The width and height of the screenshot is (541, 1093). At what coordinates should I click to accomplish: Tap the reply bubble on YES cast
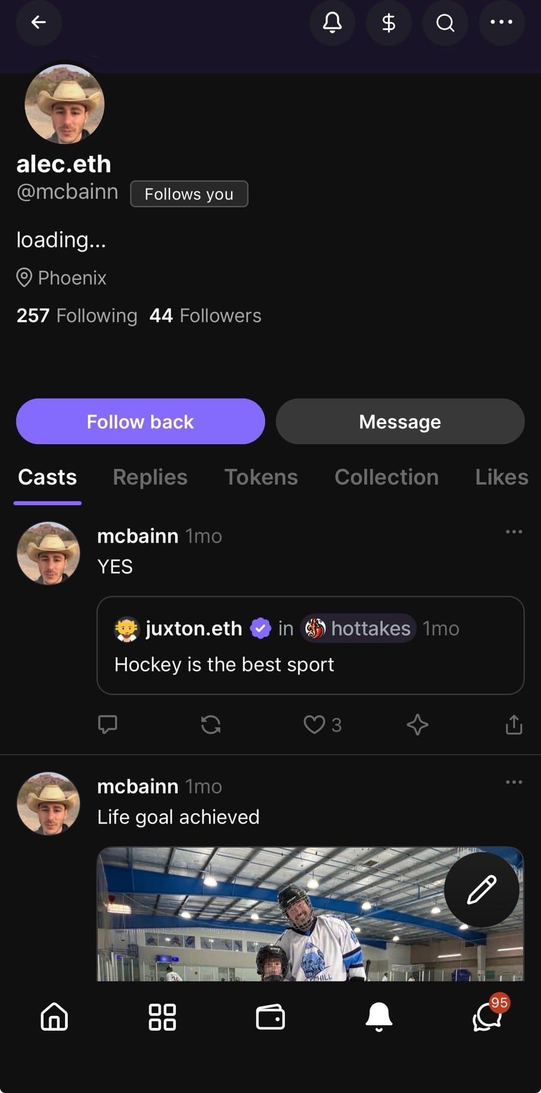[108, 725]
